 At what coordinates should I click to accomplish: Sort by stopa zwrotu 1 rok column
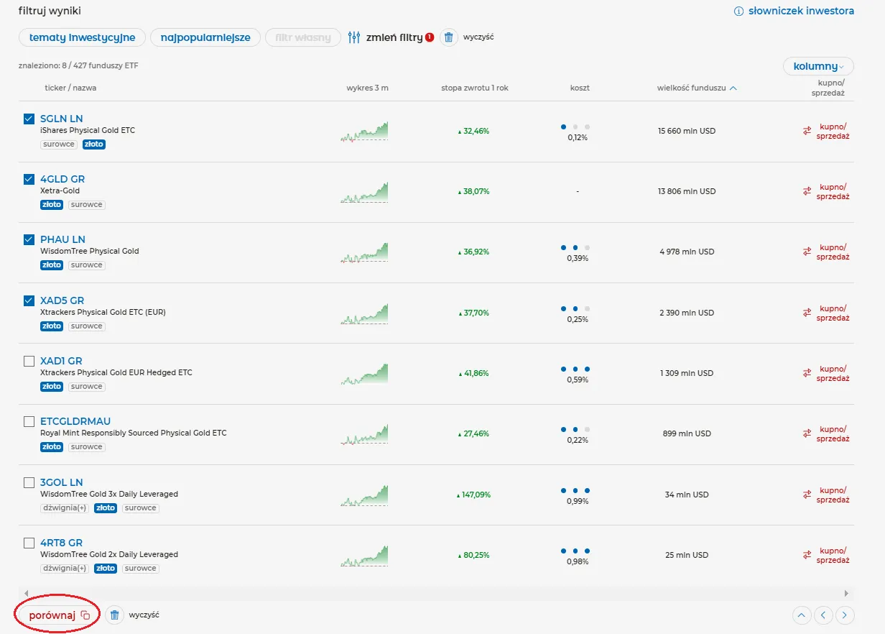coord(474,88)
